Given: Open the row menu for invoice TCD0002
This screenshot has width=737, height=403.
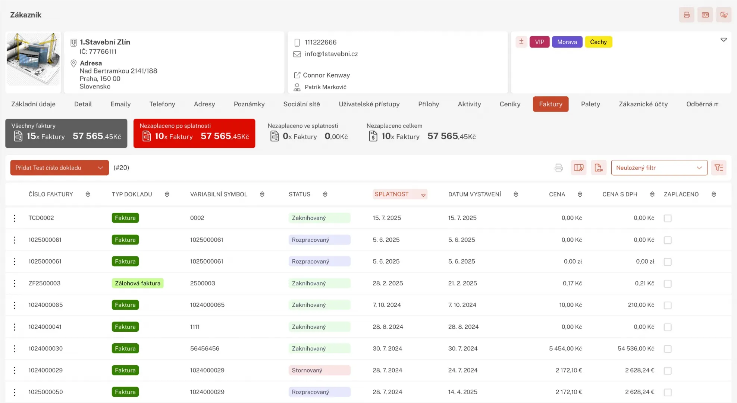Looking at the screenshot, I should coord(15,218).
